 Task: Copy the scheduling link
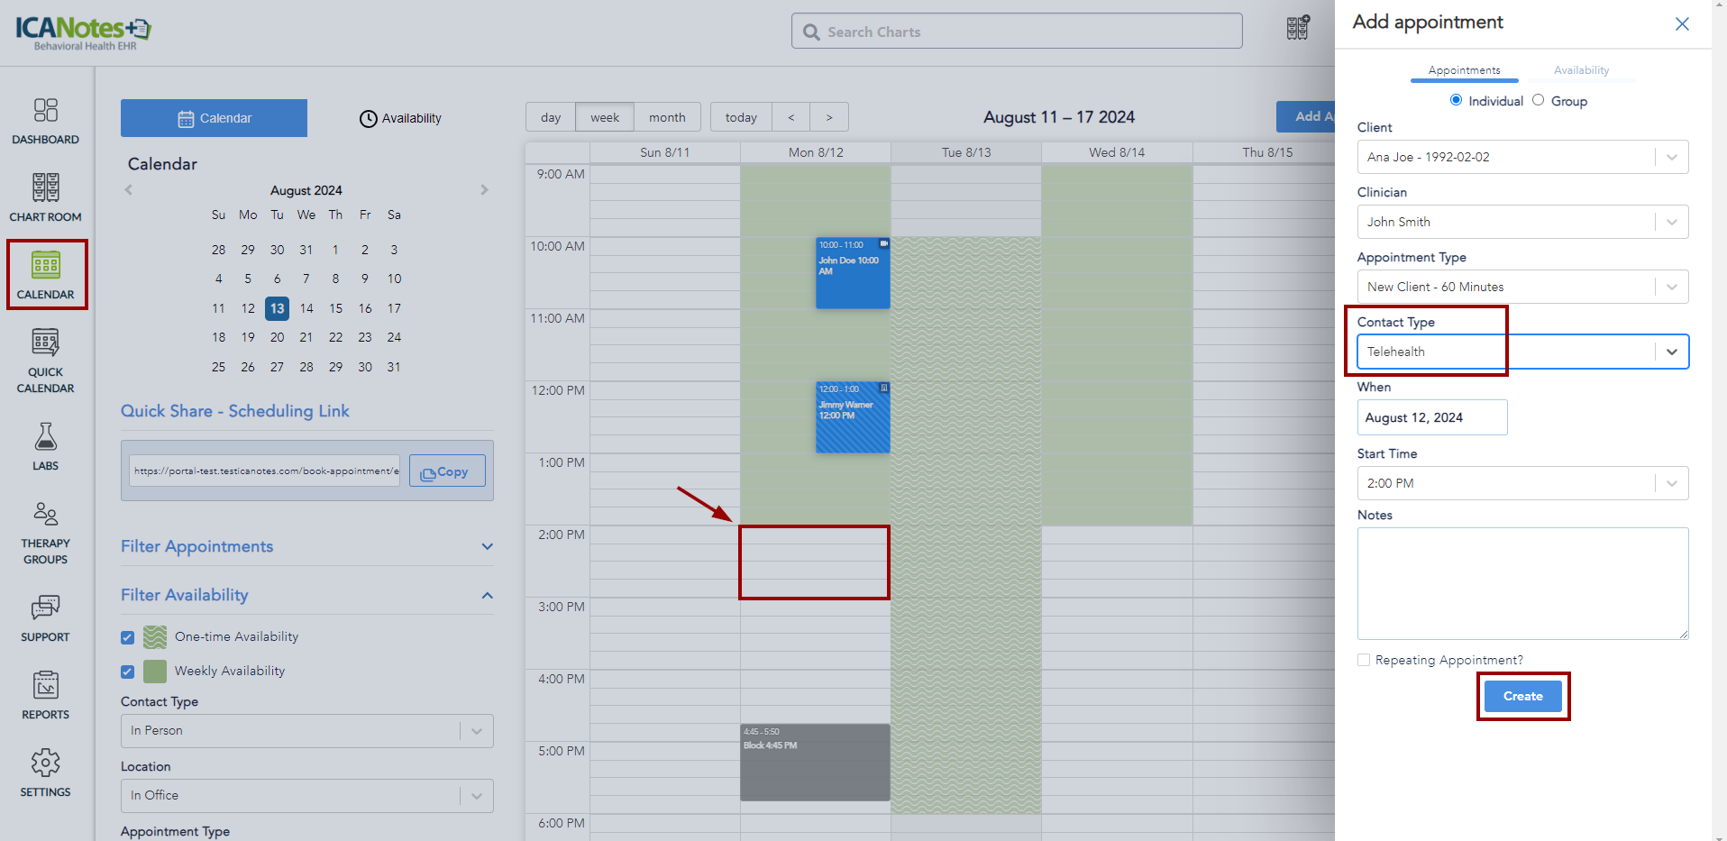[x=447, y=471]
